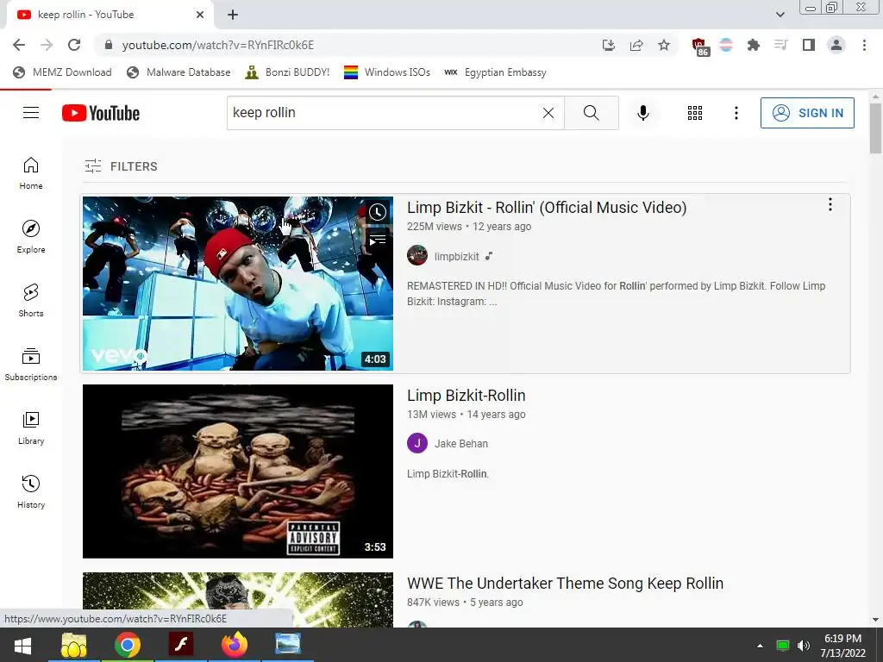
Task: Open Chrome's three-dot menu
Action: pos(864,45)
